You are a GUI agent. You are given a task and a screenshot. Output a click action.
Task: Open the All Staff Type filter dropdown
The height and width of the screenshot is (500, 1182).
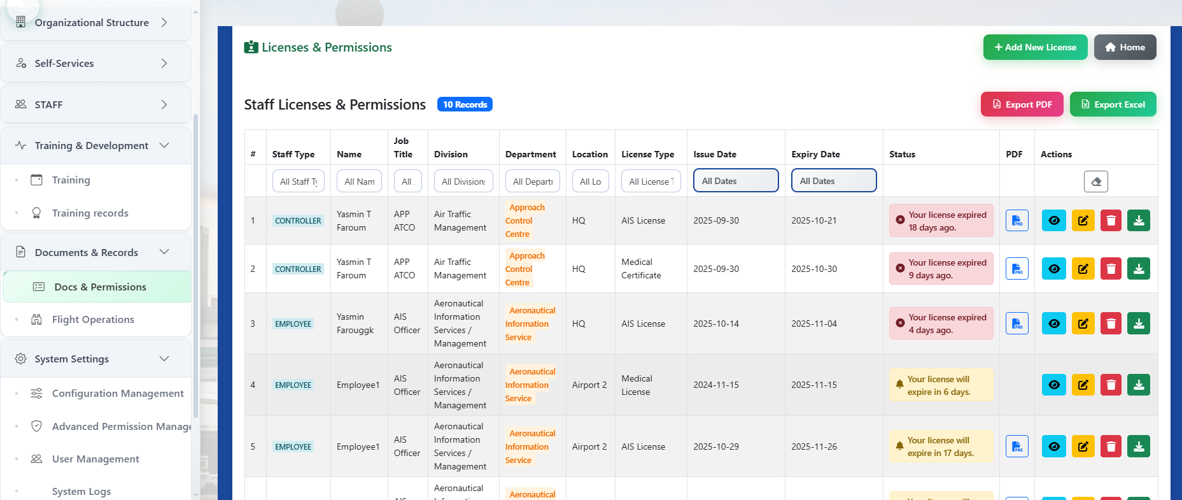(x=299, y=182)
